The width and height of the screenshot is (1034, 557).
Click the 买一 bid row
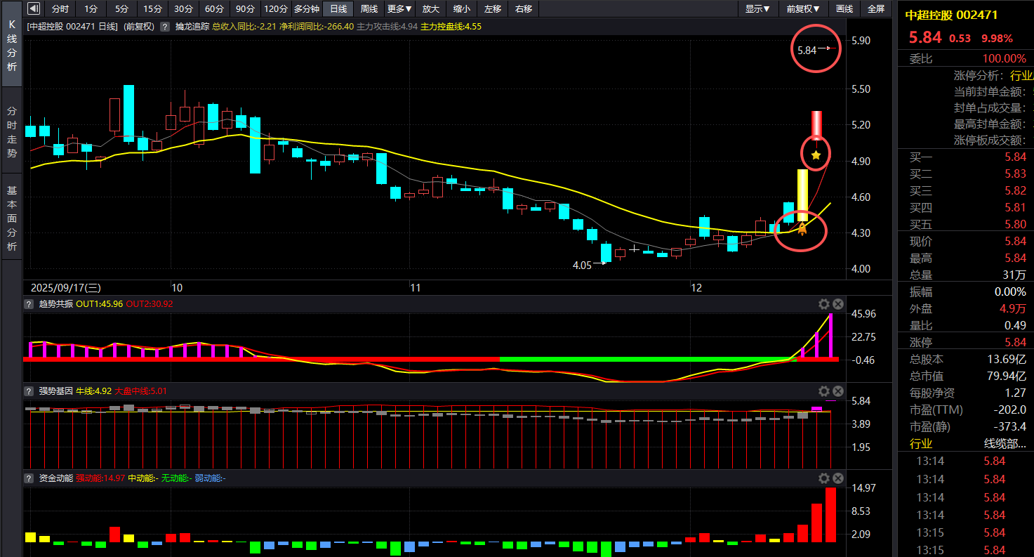click(966, 157)
